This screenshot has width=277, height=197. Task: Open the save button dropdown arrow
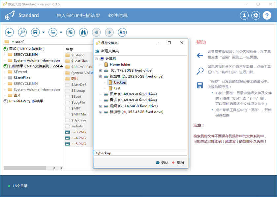coord(44,33)
